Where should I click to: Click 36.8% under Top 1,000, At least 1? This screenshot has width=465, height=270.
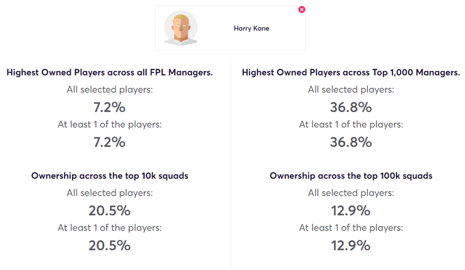tap(351, 142)
